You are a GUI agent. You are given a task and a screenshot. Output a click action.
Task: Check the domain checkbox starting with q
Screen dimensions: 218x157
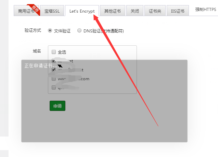(x=54, y=87)
